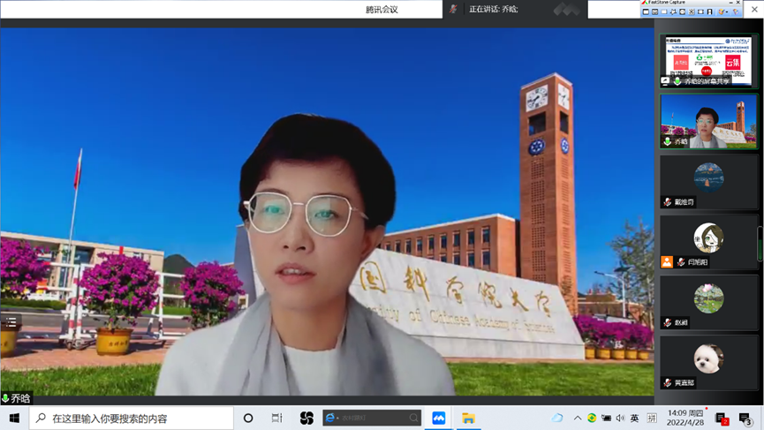This screenshot has height=430, width=764.
Task: Click the fan-shaped app icon in taskbar
Action: [x=306, y=418]
